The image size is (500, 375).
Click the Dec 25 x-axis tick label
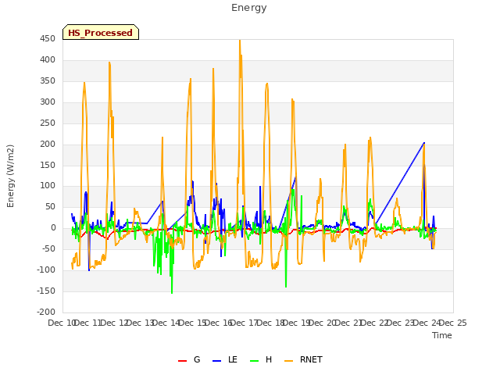click(x=453, y=323)
